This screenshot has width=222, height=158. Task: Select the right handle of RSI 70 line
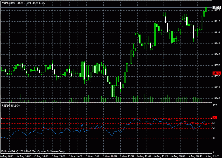tap(211, 118)
